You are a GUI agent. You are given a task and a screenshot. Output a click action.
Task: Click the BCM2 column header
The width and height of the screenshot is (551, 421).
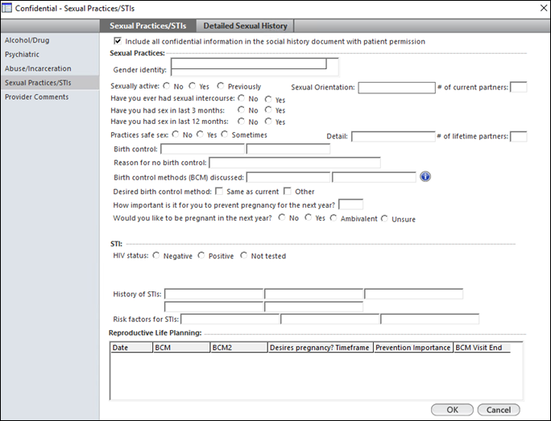pos(239,348)
